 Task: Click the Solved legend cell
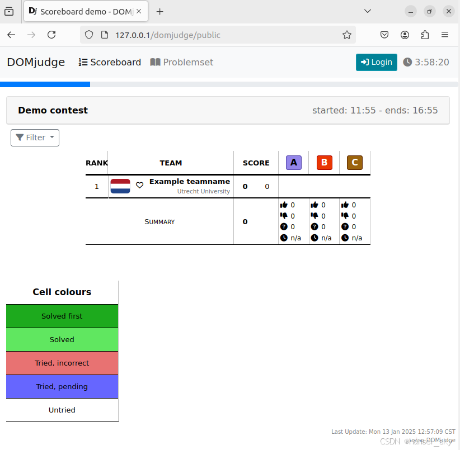[62, 339]
